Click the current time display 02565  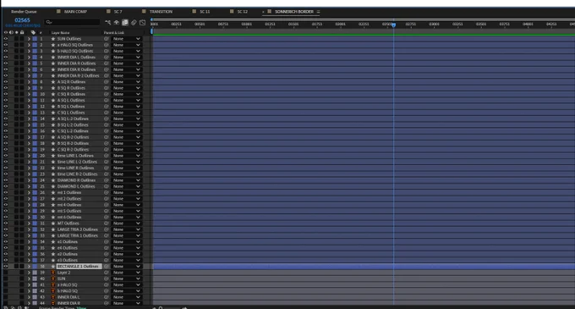point(22,20)
